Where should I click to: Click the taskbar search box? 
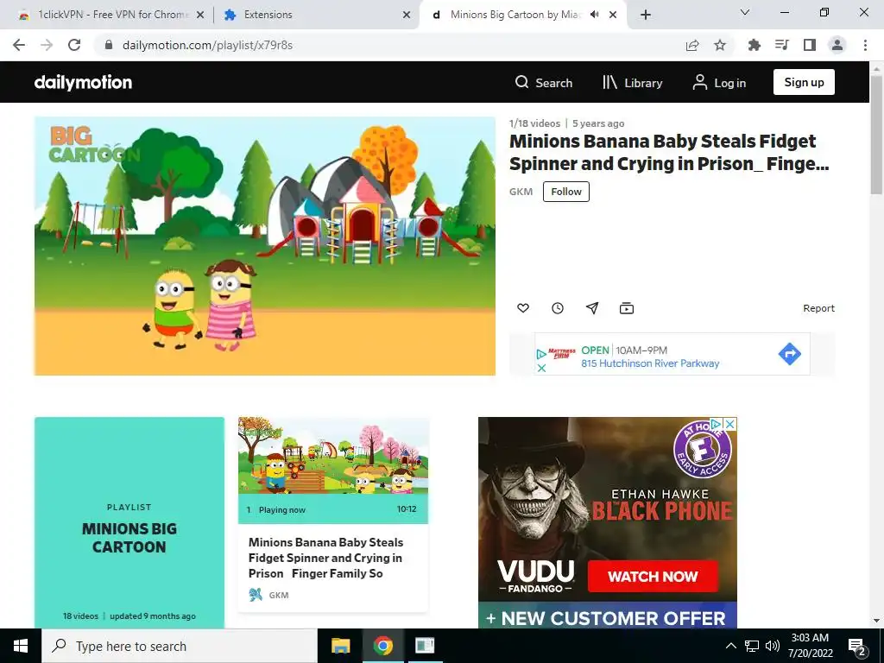(180, 646)
